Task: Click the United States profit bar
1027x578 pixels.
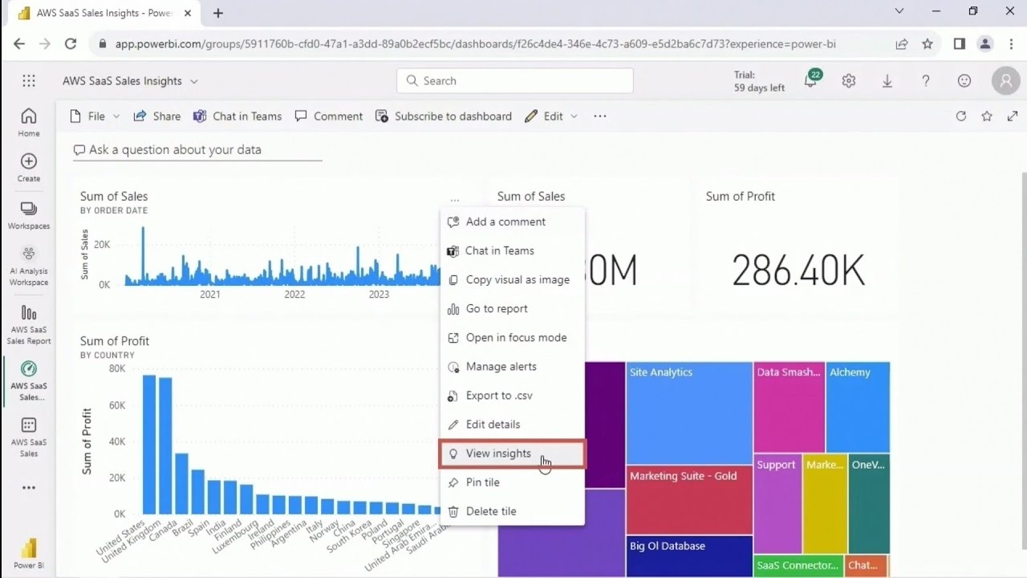Action: pyautogui.click(x=148, y=444)
